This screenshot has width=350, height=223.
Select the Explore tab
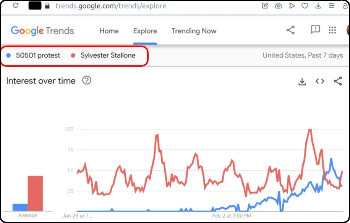click(145, 31)
